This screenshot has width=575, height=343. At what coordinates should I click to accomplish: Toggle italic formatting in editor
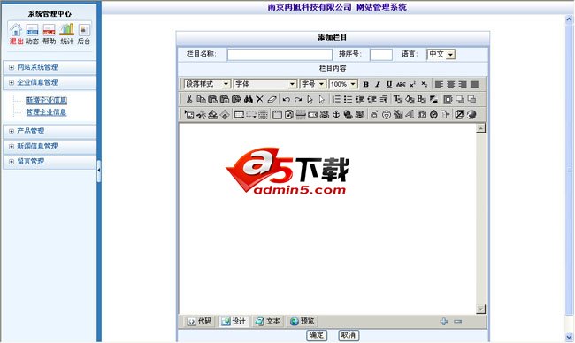378,84
